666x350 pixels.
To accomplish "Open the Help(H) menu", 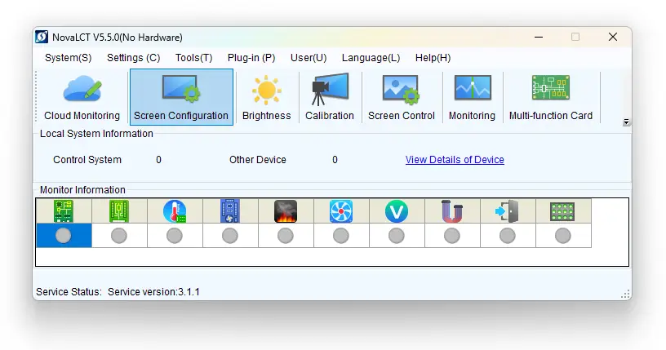I will coord(433,58).
